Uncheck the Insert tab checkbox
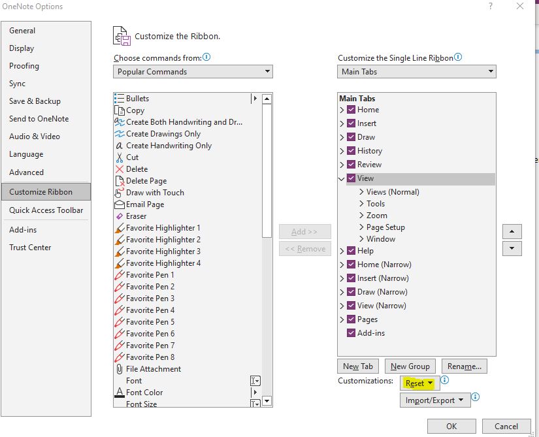 (x=351, y=123)
